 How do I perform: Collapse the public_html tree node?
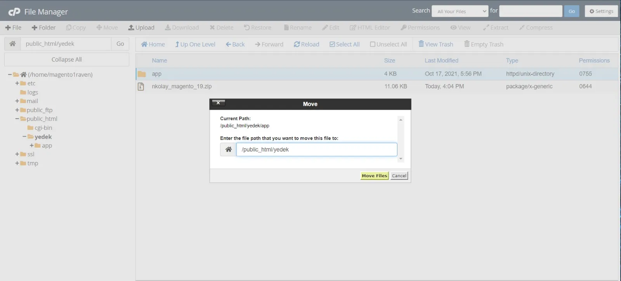(x=17, y=119)
